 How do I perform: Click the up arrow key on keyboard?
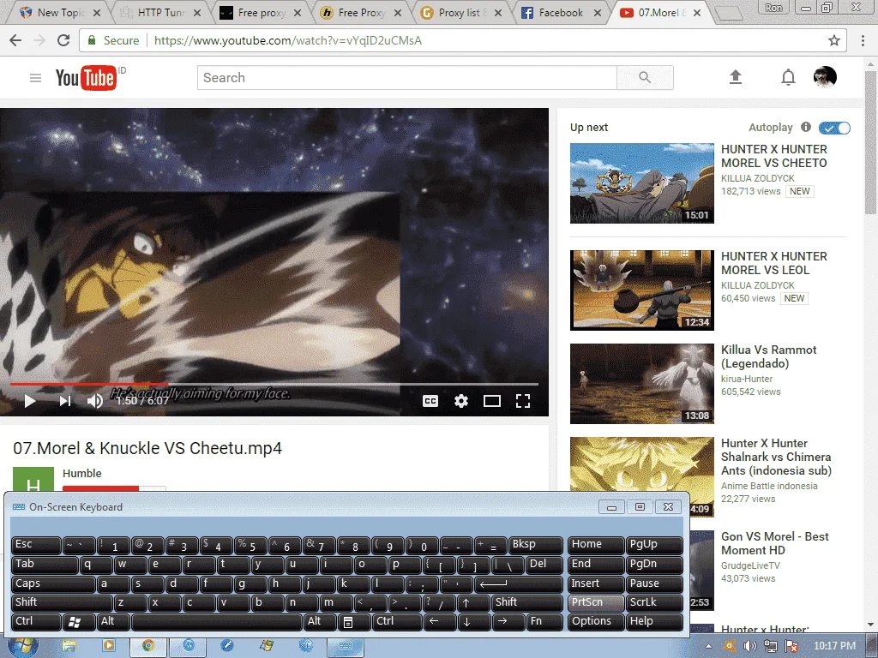point(473,602)
